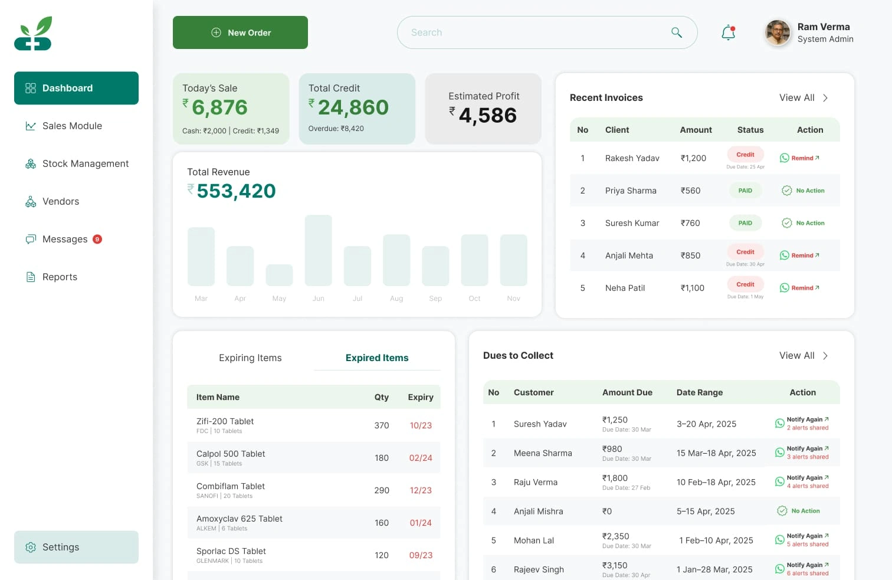Open the Dashboard menu item
Screen dimensions: 892x580
(x=76, y=88)
